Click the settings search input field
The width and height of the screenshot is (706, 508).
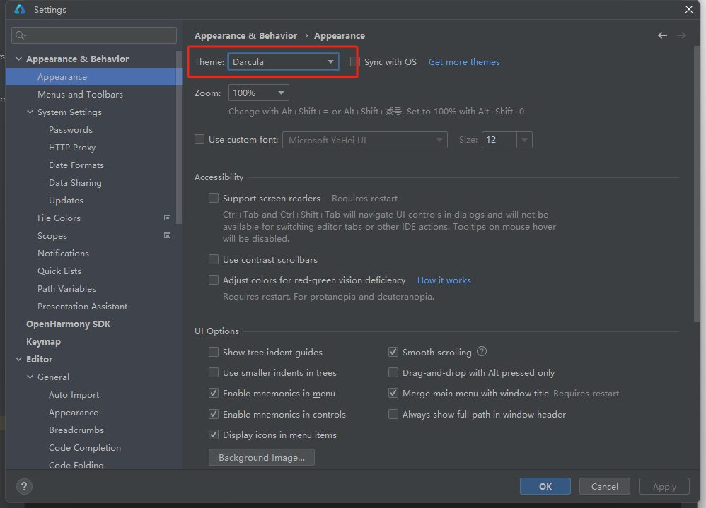(94, 35)
